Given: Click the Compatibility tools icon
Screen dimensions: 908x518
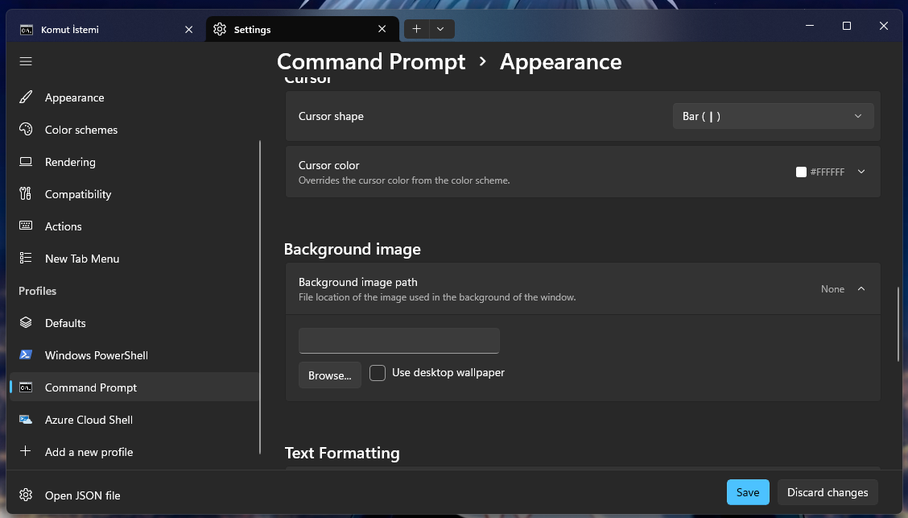Looking at the screenshot, I should tap(26, 193).
